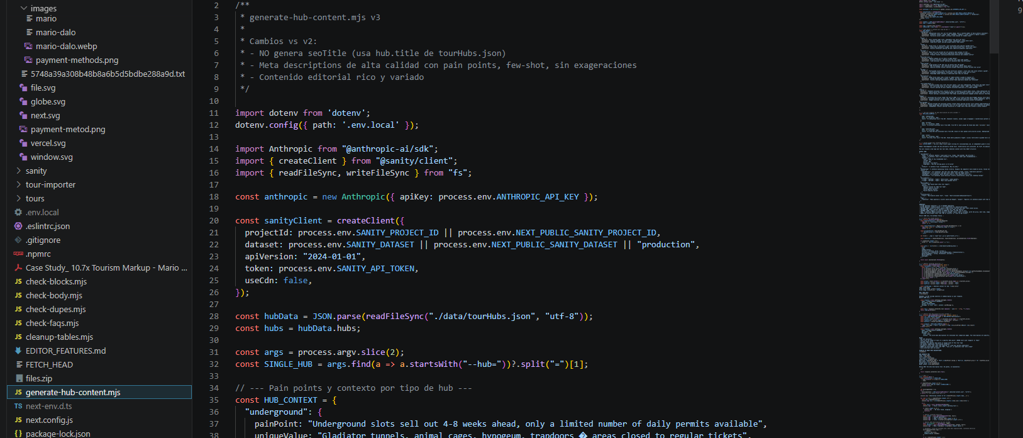Select files.zip in the file tree
Image resolution: width=1023 pixels, height=438 pixels.
click(x=39, y=379)
